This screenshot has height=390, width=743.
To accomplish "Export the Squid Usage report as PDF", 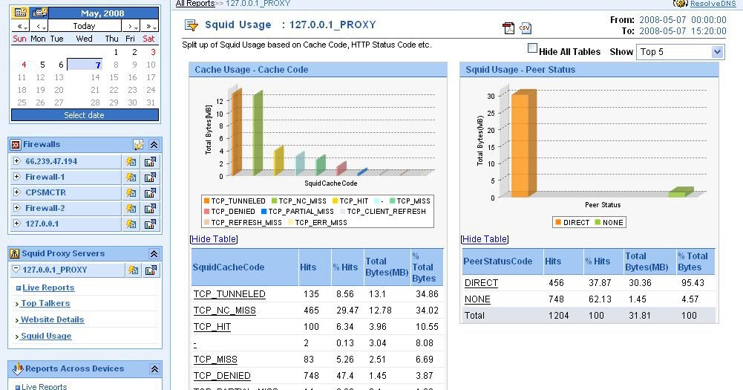I will pos(508,28).
